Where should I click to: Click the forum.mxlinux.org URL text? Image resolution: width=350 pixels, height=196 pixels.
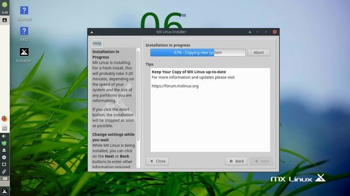pyautogui.click(x=175, y=86)
